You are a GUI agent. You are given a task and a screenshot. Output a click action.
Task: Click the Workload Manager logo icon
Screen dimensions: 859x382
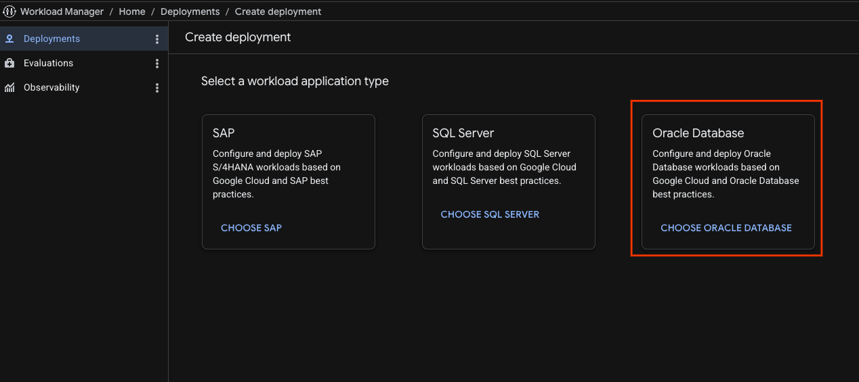(9, 11)
